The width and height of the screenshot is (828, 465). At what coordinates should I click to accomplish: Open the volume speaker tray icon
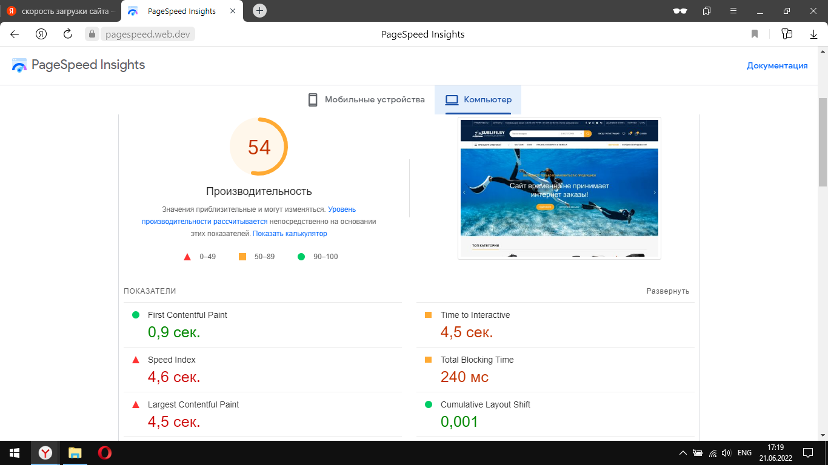pyautogui.click(x=726, y=453)
